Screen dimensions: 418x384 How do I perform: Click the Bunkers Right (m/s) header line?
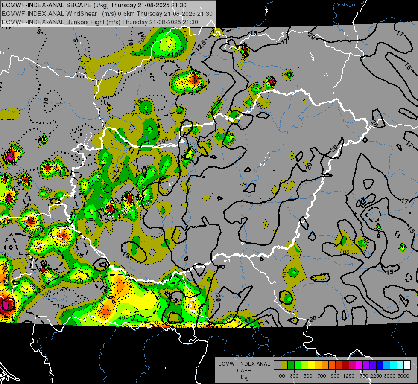100,22
